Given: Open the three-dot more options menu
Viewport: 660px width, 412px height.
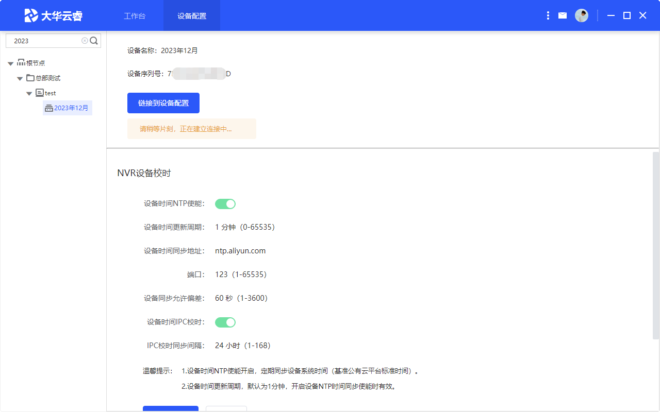Looking at the screenshot, I should (x=548, y=16).
